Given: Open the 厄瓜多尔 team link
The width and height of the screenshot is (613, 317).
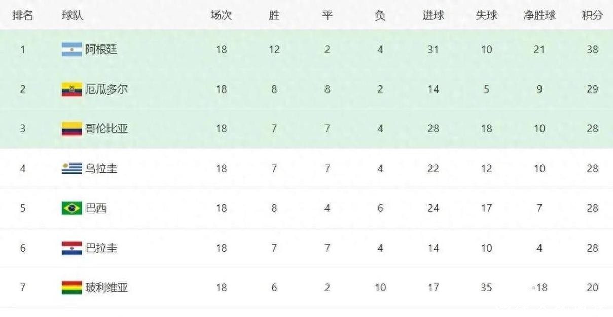Looking at the screenshot, I should tap(106, 89).
